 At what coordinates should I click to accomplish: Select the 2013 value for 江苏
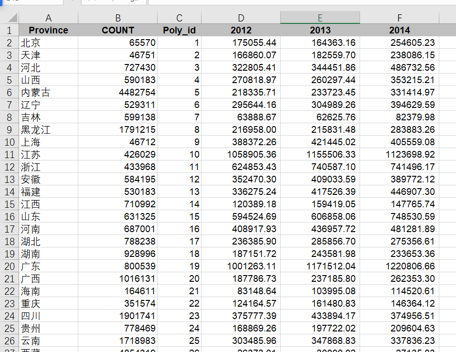click(x=320, y=154)
